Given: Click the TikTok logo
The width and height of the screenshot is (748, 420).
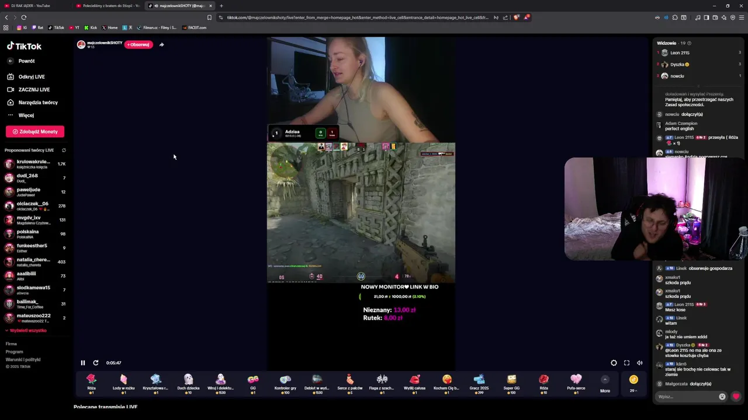Looking at the screenshot, I should tap(24, 46).
